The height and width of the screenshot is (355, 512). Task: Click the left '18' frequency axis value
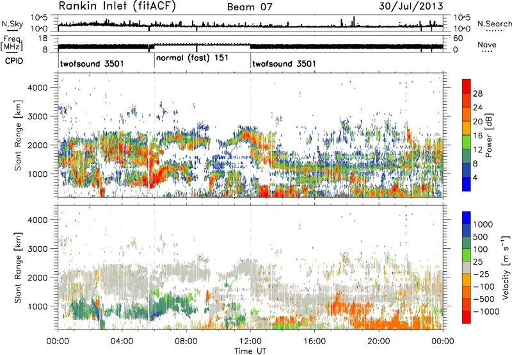(x=42, y=38)
